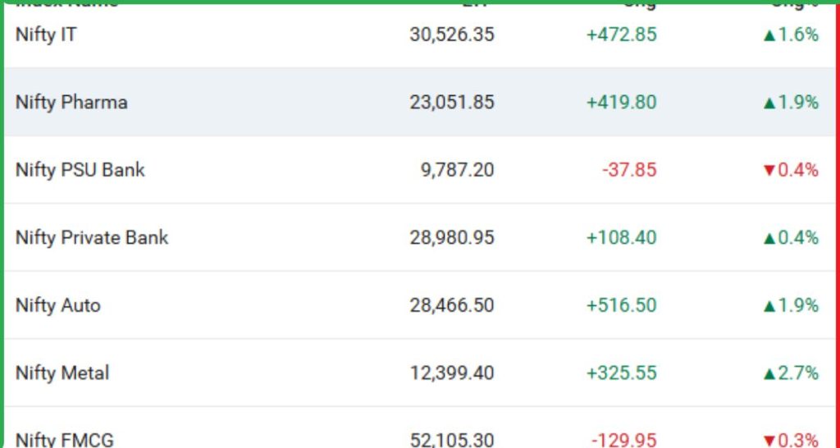Click the up arrow beside Nifty Metal 2.7%
This screenshot has height=448, width=840.
click(x=769, y=373)
